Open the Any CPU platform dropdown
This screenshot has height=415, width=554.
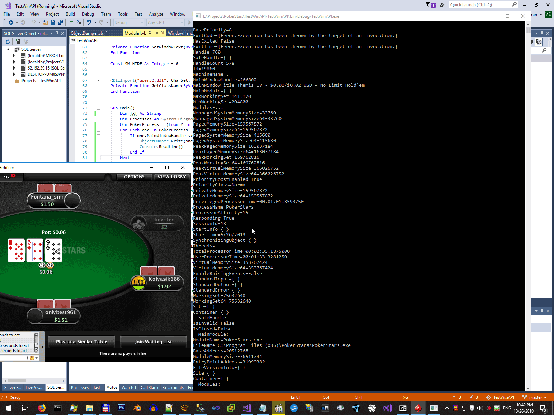(x=165, y=22)
